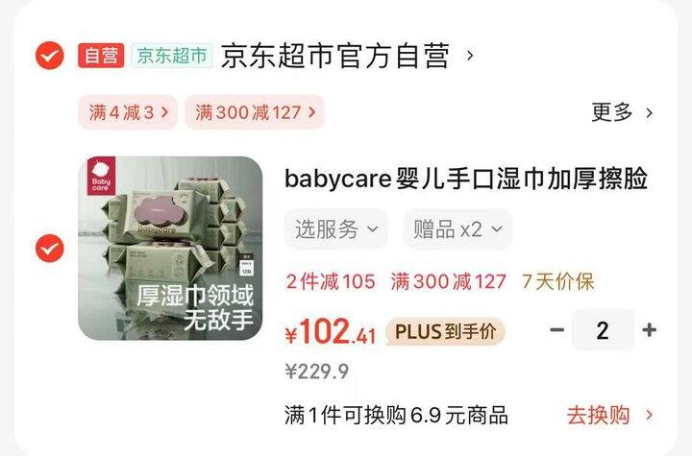Viewport: 692px width, 456px height.
Task: Open the 满4减3 coupon tag
Action: coord(128,112)
